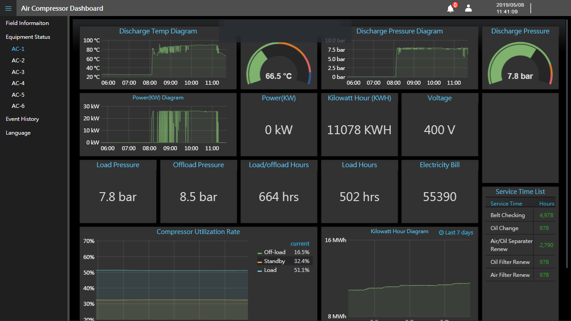Sort by Hours column header
Screen dimensions: 571x321
[x=547, y=204]
